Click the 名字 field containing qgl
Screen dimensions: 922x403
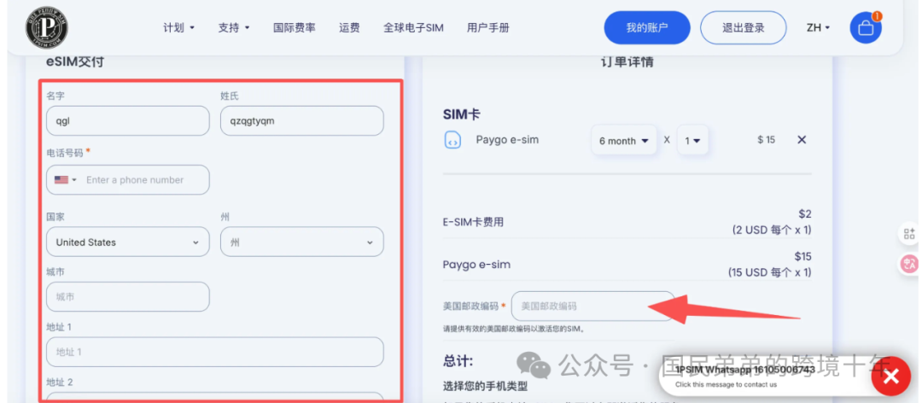pyautogui.click(x=127, y=120)
